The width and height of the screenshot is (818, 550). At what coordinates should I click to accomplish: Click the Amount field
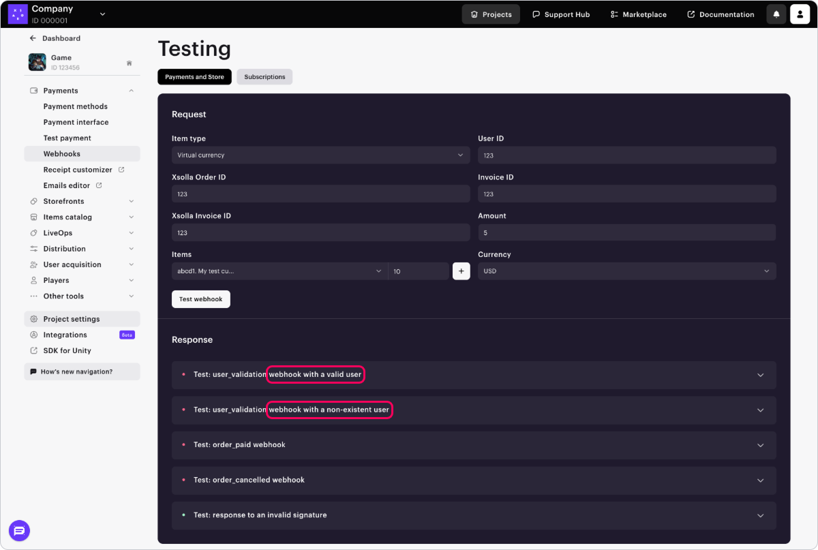click(627, 232)
